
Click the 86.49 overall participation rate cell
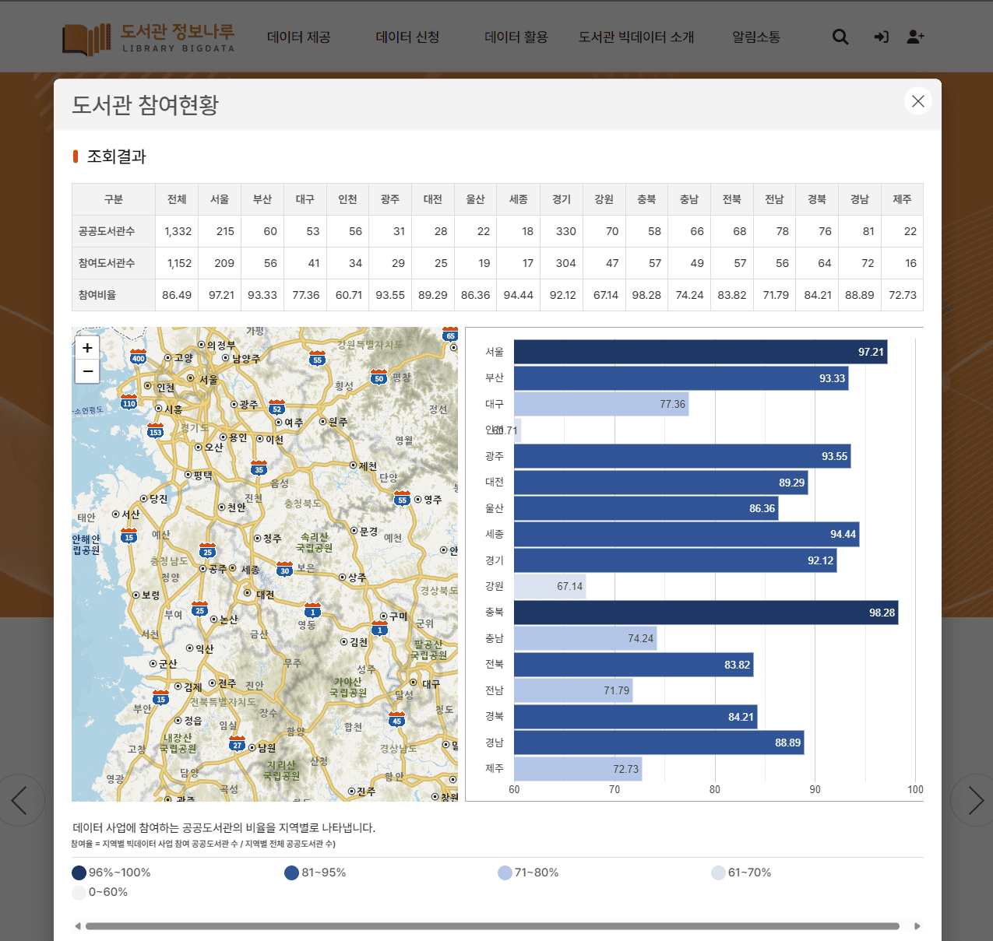pyautogui.click(x=177, y=295)
